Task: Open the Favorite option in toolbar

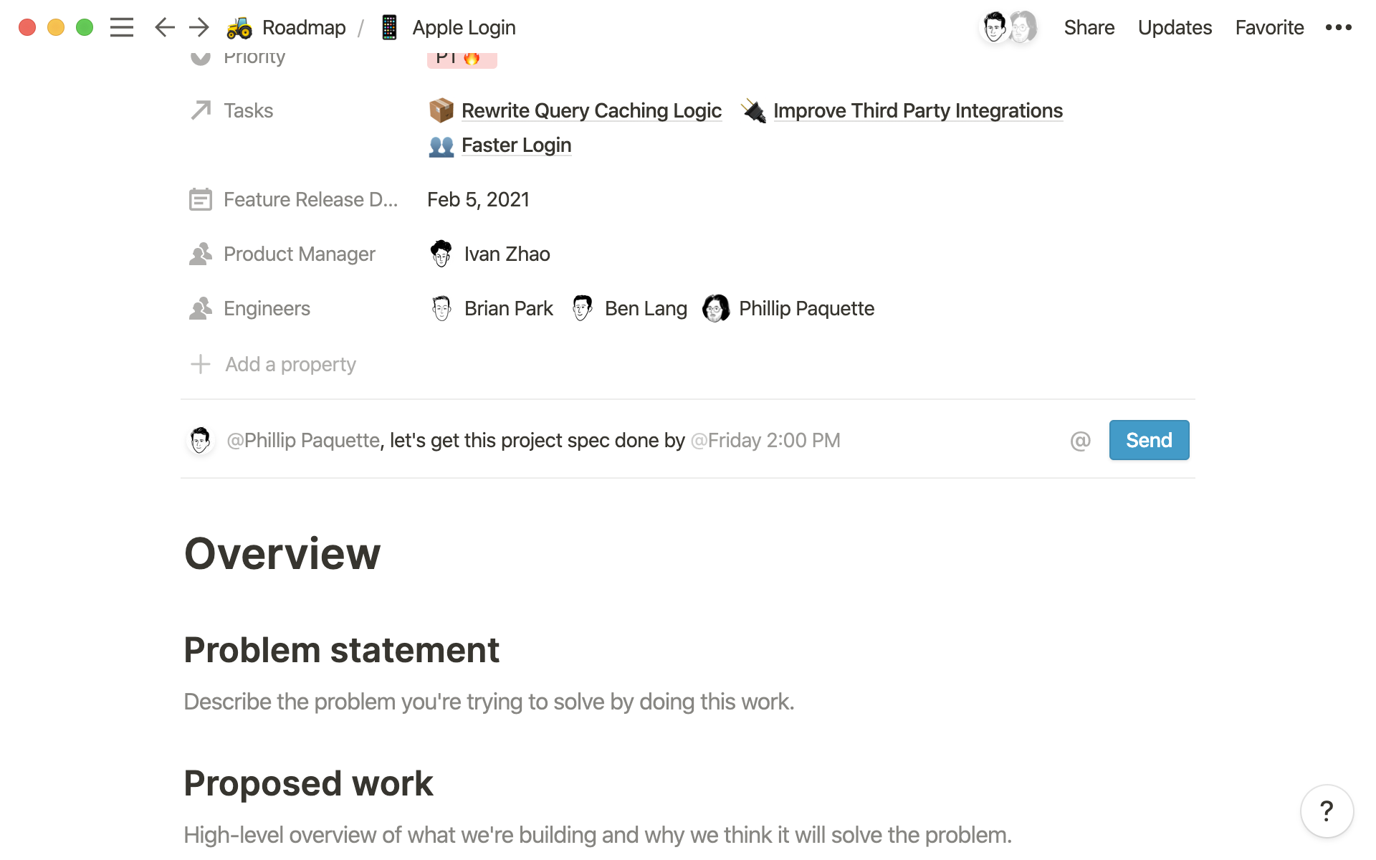Action: 1269,28
